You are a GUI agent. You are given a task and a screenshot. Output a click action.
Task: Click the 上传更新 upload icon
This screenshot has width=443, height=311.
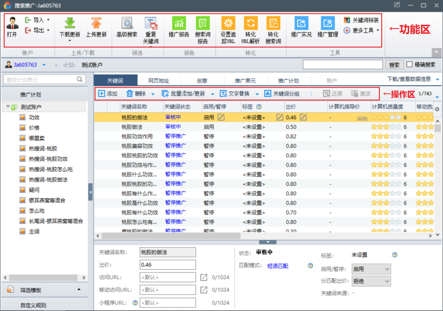pos(96,23)
